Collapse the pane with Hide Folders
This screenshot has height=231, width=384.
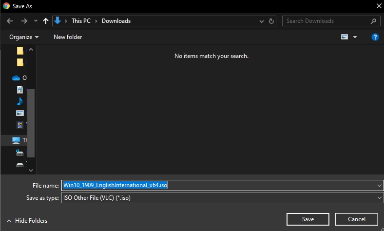click(27, 221)
